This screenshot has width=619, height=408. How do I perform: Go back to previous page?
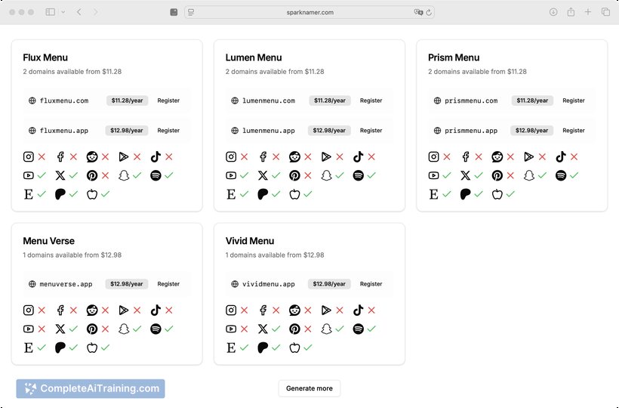tap(79, 12)
